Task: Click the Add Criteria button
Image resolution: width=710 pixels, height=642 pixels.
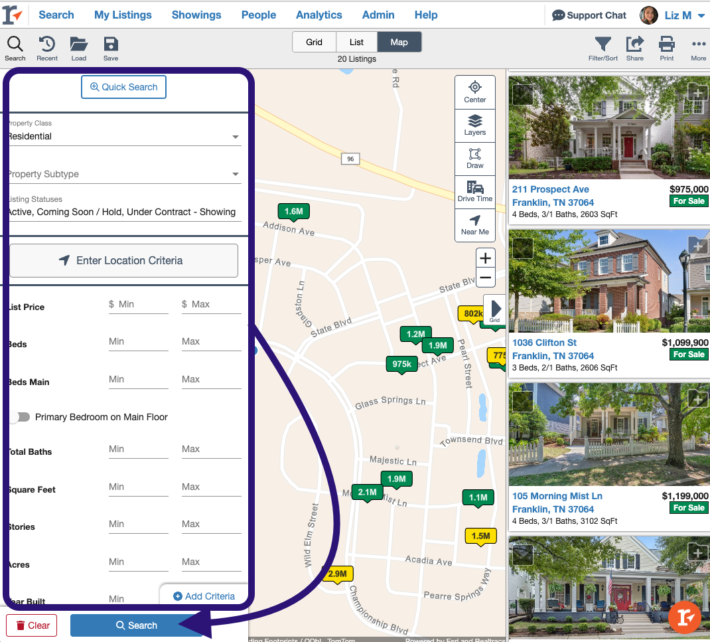Action: coord(204,596)
